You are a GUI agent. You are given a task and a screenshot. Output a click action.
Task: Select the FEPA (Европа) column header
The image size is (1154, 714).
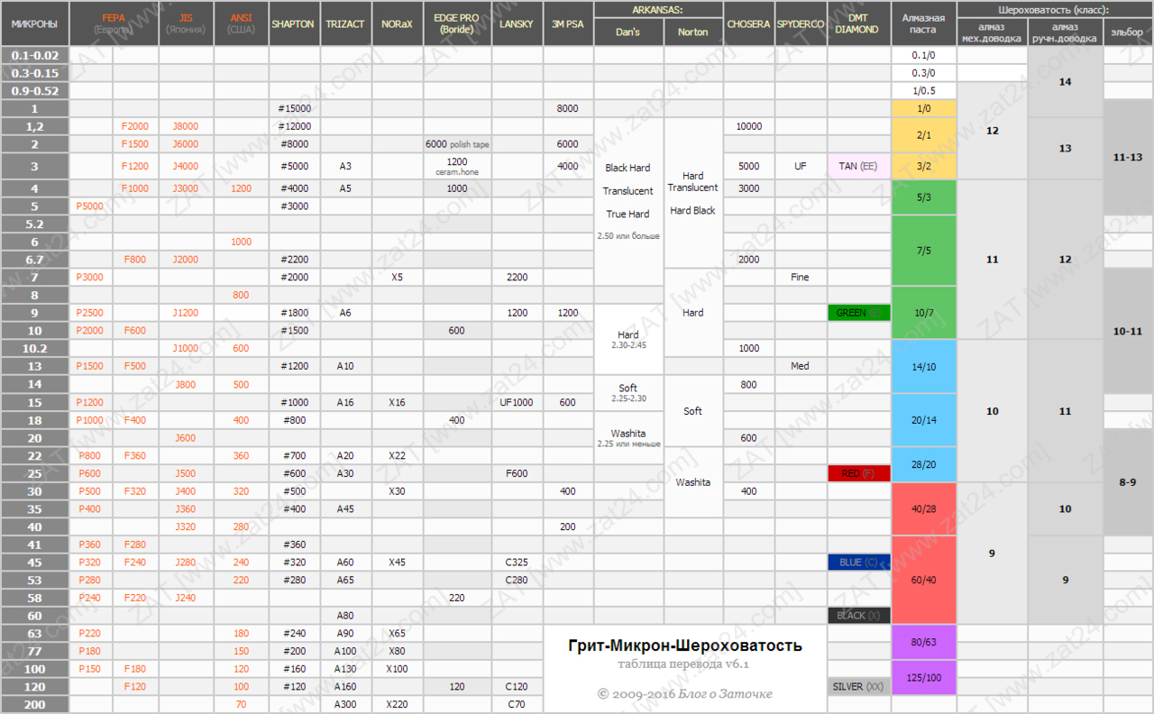pos(114,23)
